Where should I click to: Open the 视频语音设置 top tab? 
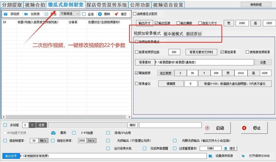(168, 5)
